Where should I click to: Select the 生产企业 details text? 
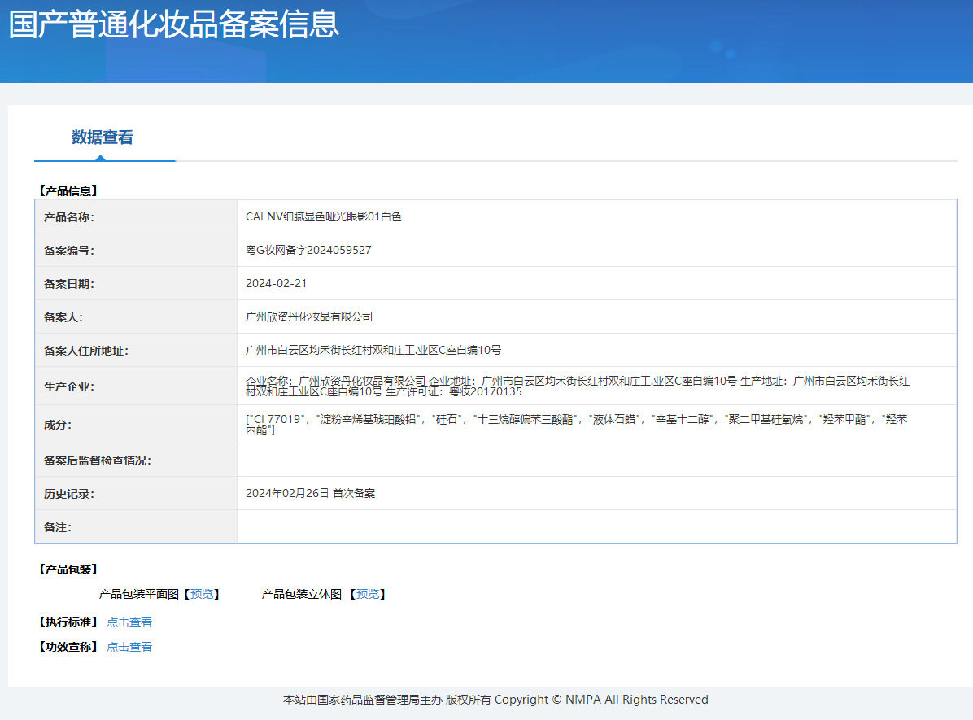578,386
